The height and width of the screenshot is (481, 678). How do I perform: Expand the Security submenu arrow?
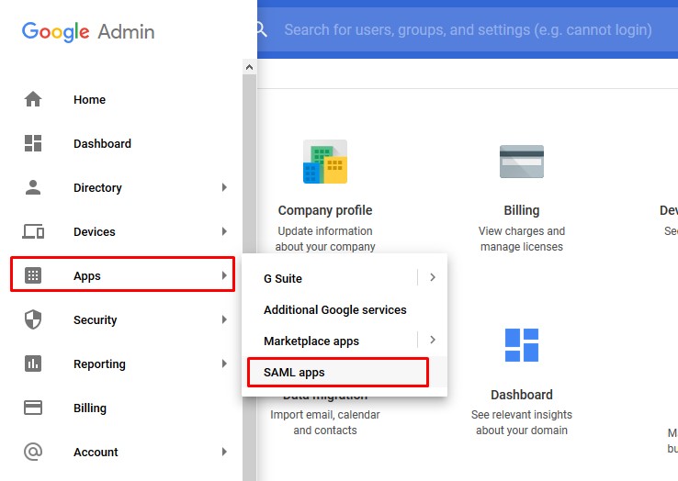224,319
